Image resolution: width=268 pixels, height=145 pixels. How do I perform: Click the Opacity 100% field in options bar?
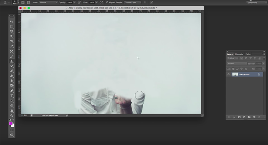click(70, 2)
